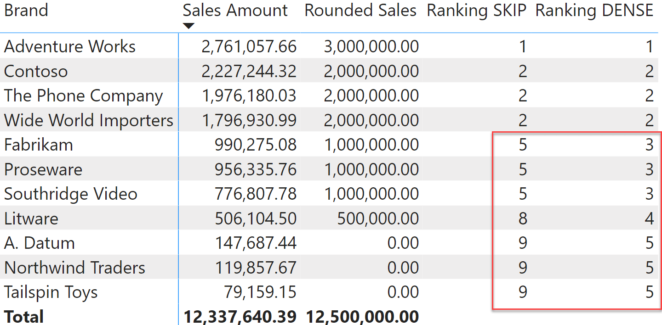Click the Northwind Traders brand cell
Screen dimensions: 662x325
click(74, 268)
